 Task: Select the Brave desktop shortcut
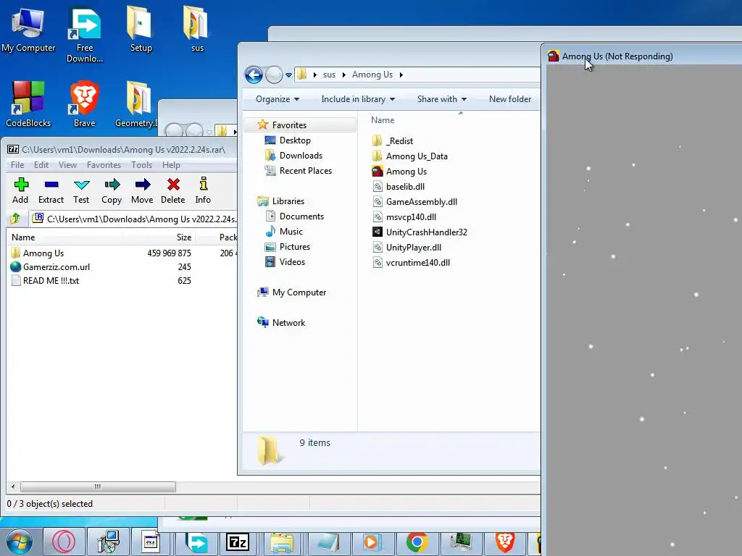click(84, 104)
